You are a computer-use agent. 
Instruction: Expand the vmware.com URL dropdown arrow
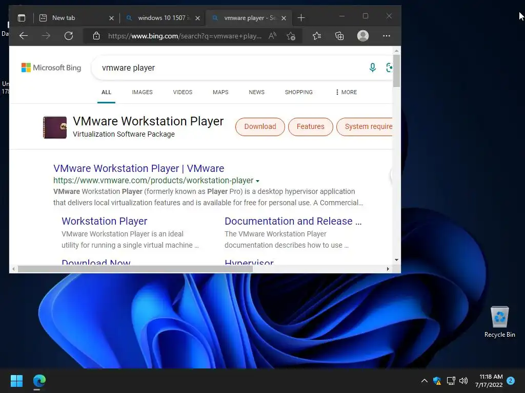pos(257,181)
